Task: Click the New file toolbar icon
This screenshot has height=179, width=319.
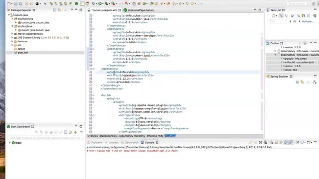Action: pos(9,3)
